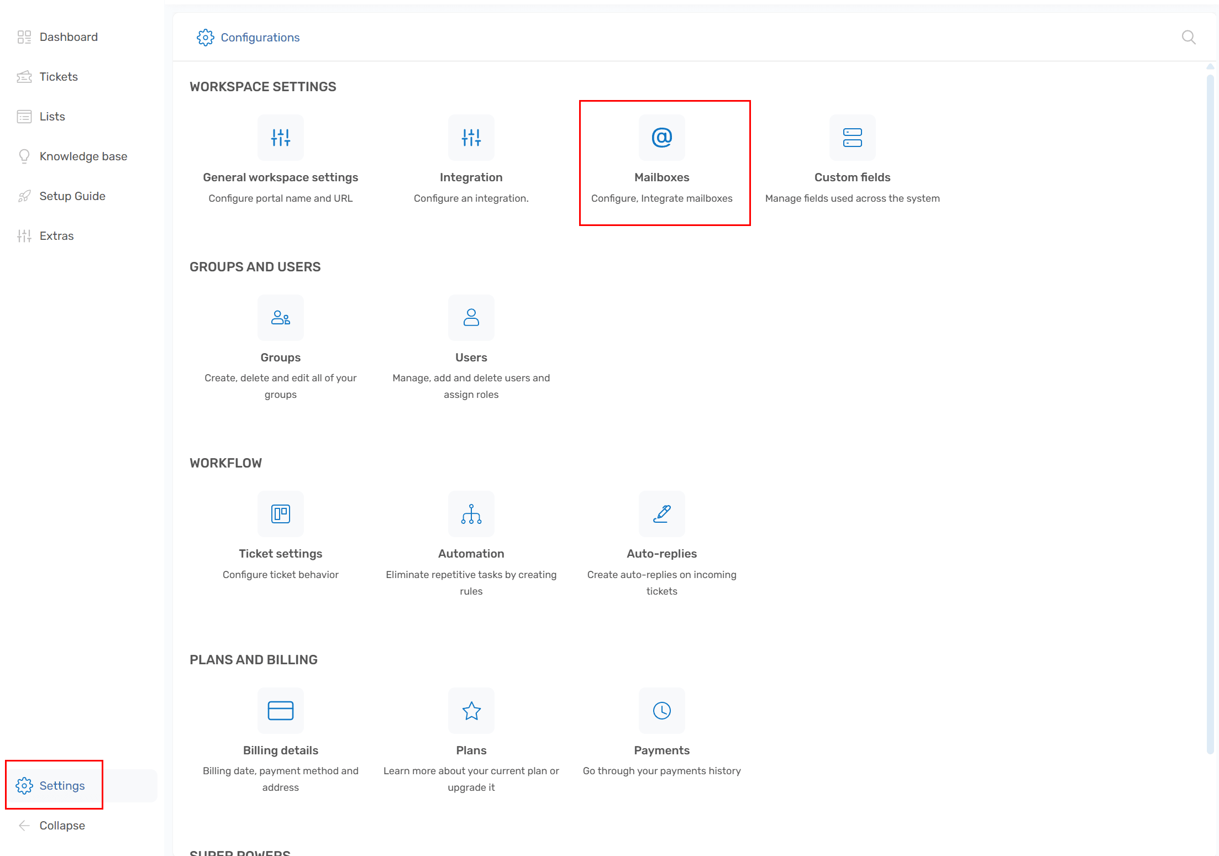This screenshot has width=1219, height=856.
Task: Click the Configurations header link
Action: (x=260, y=38)
